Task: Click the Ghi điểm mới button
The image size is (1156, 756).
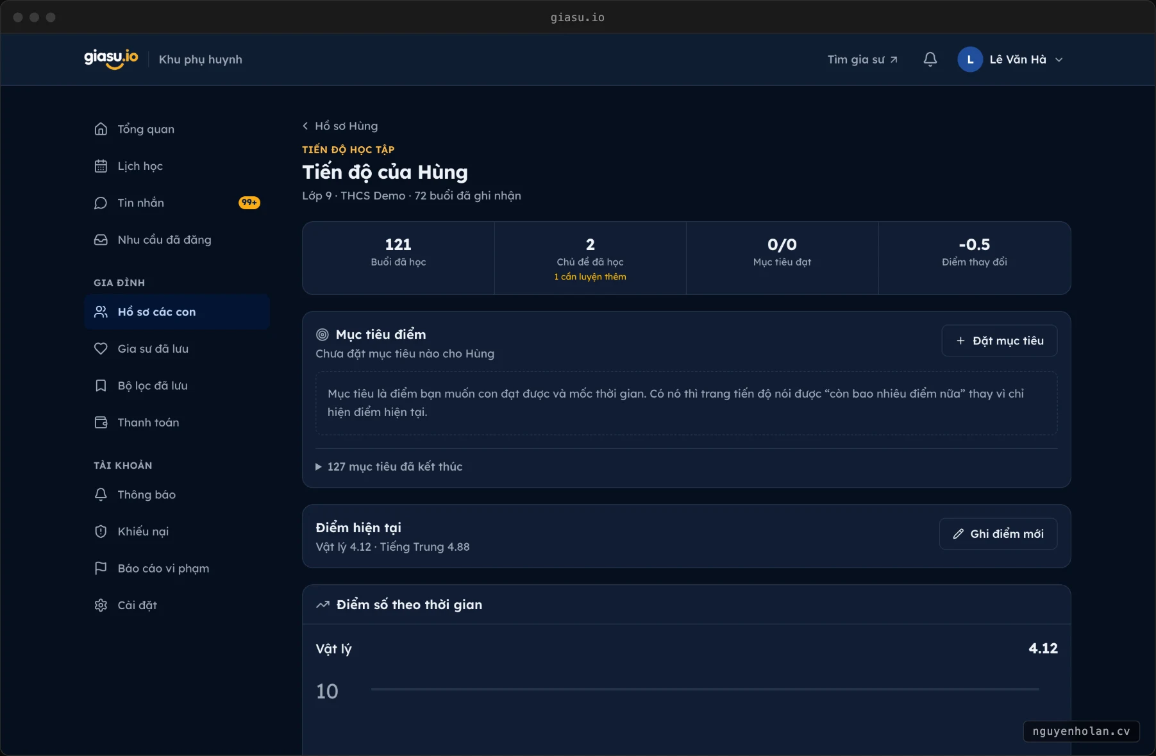Action: [998, 533]
